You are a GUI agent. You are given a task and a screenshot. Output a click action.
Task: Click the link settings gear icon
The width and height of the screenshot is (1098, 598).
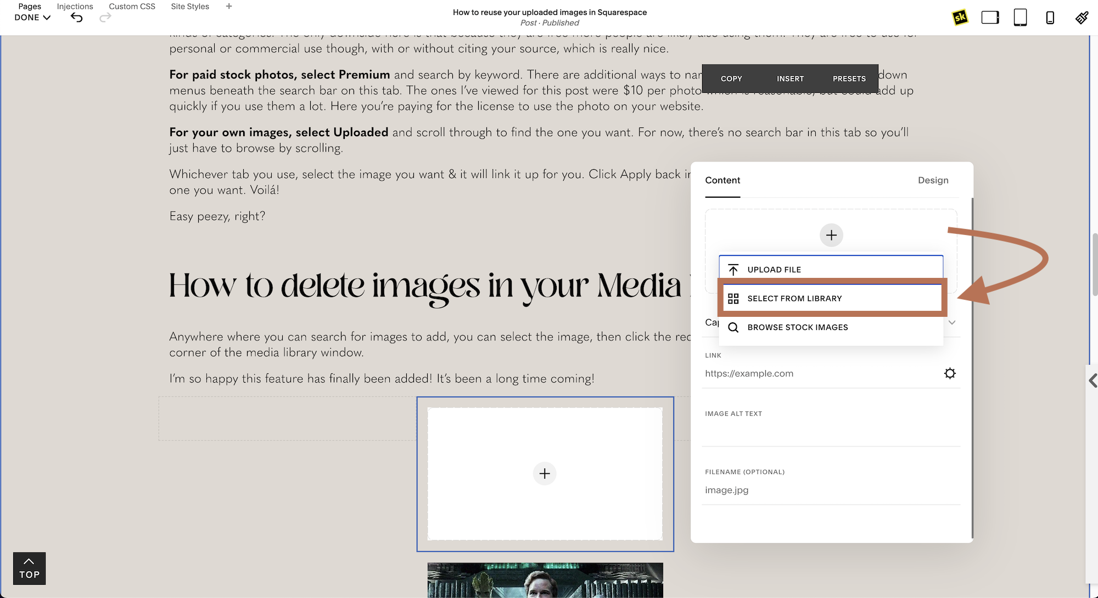tap(950, 373)
